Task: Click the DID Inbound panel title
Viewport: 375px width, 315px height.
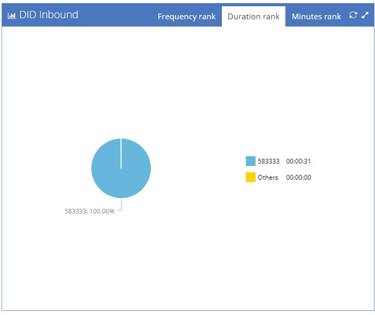Action: (x=48, y=15)
